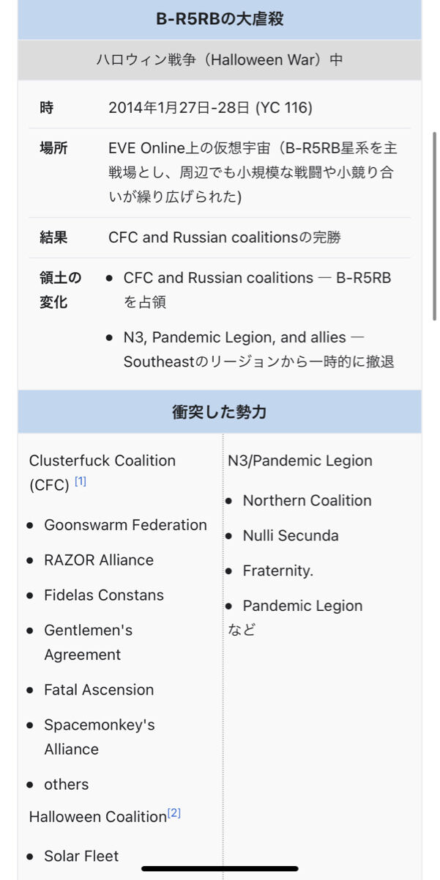The image size is (440, 880).
Task: Tap the 衝突した勢力 section header
Action: 220,412
